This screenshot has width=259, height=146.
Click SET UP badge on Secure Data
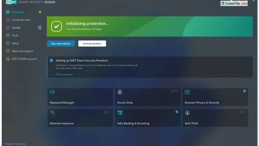point(175,91)
